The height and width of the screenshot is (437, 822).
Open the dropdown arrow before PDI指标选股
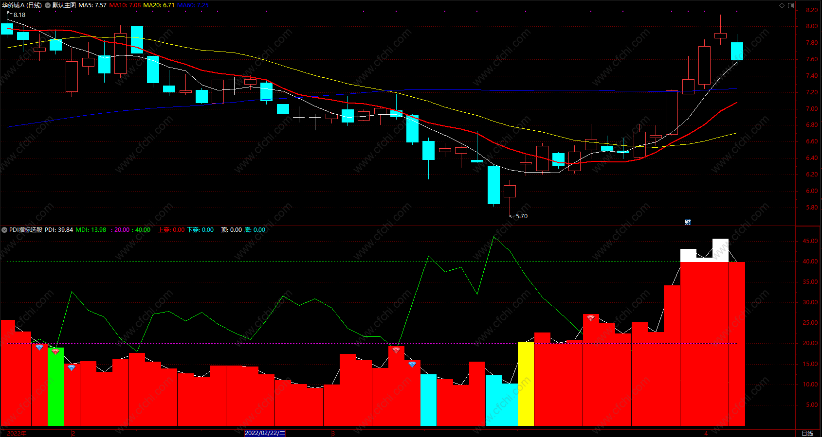(x=4, y=230)
